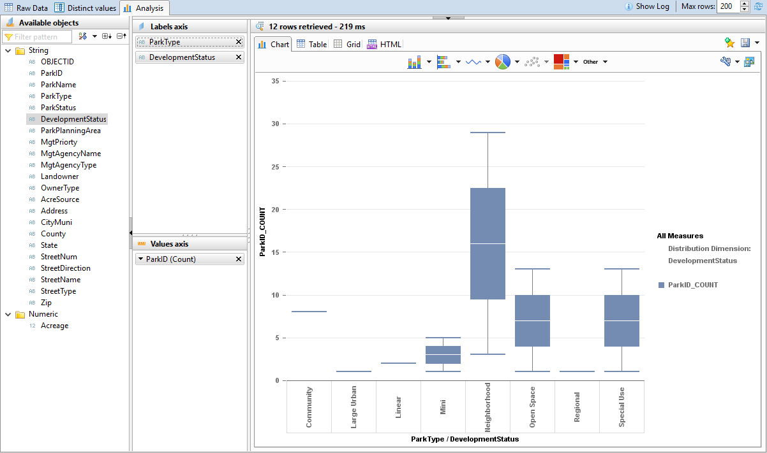
Task: Collapse the Numeric folder node
Action: click(8, 314)
